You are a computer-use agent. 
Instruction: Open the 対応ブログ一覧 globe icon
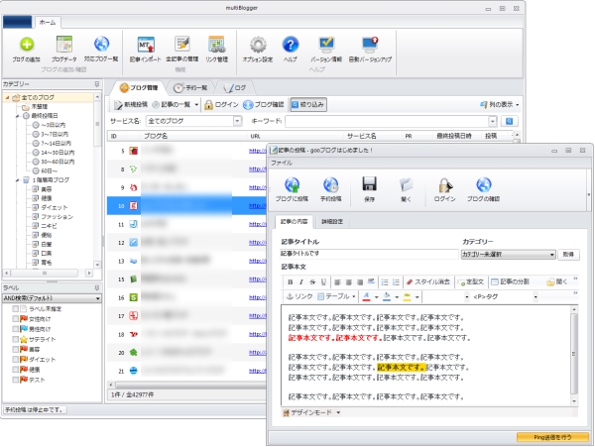point(101,44)
